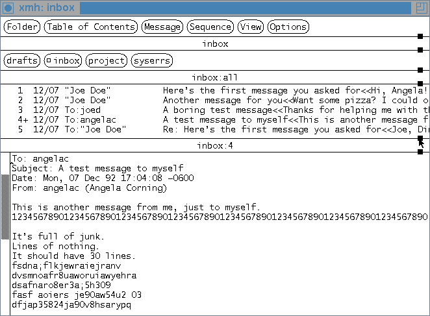Image resolution: width=430 pixels, height=316 pixels.
Task: Click the pane grip above the inbox:4 label
Action: 420,138
